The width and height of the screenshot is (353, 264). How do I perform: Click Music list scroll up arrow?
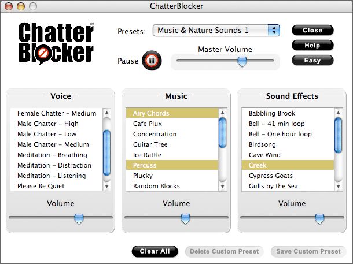pos(222,113)
